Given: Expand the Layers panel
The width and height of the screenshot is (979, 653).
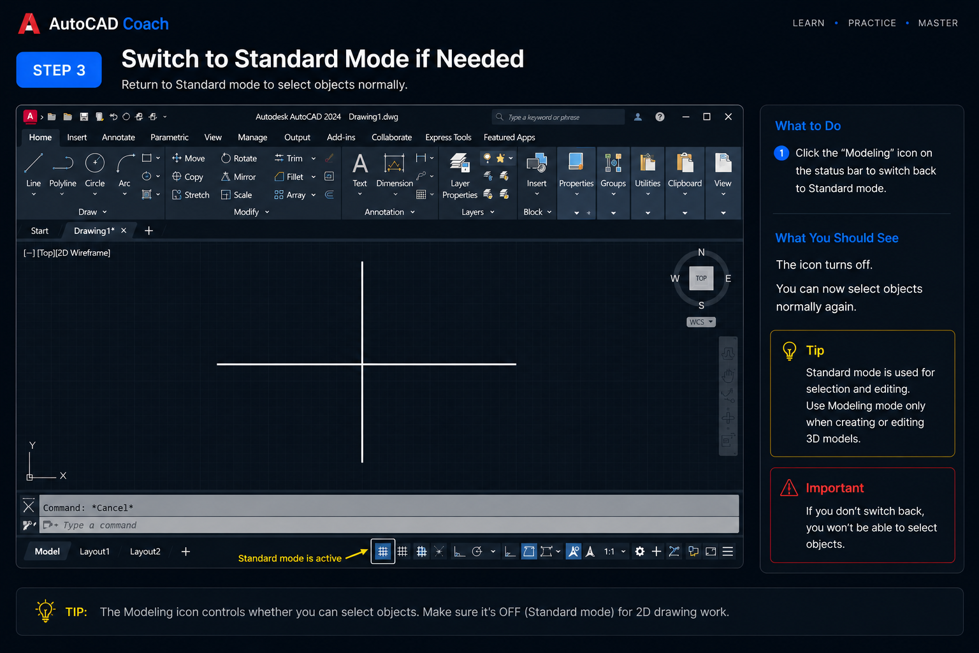Looking at the screenshot, I should coord(478,212).
